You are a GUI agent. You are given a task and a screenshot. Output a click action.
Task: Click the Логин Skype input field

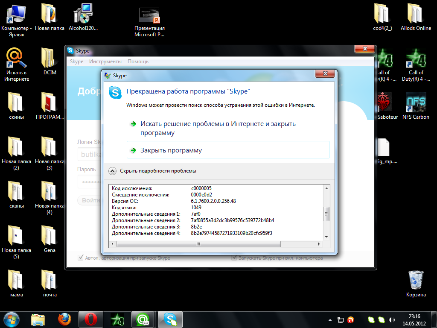pyautogui.click(x=90, y=154)
